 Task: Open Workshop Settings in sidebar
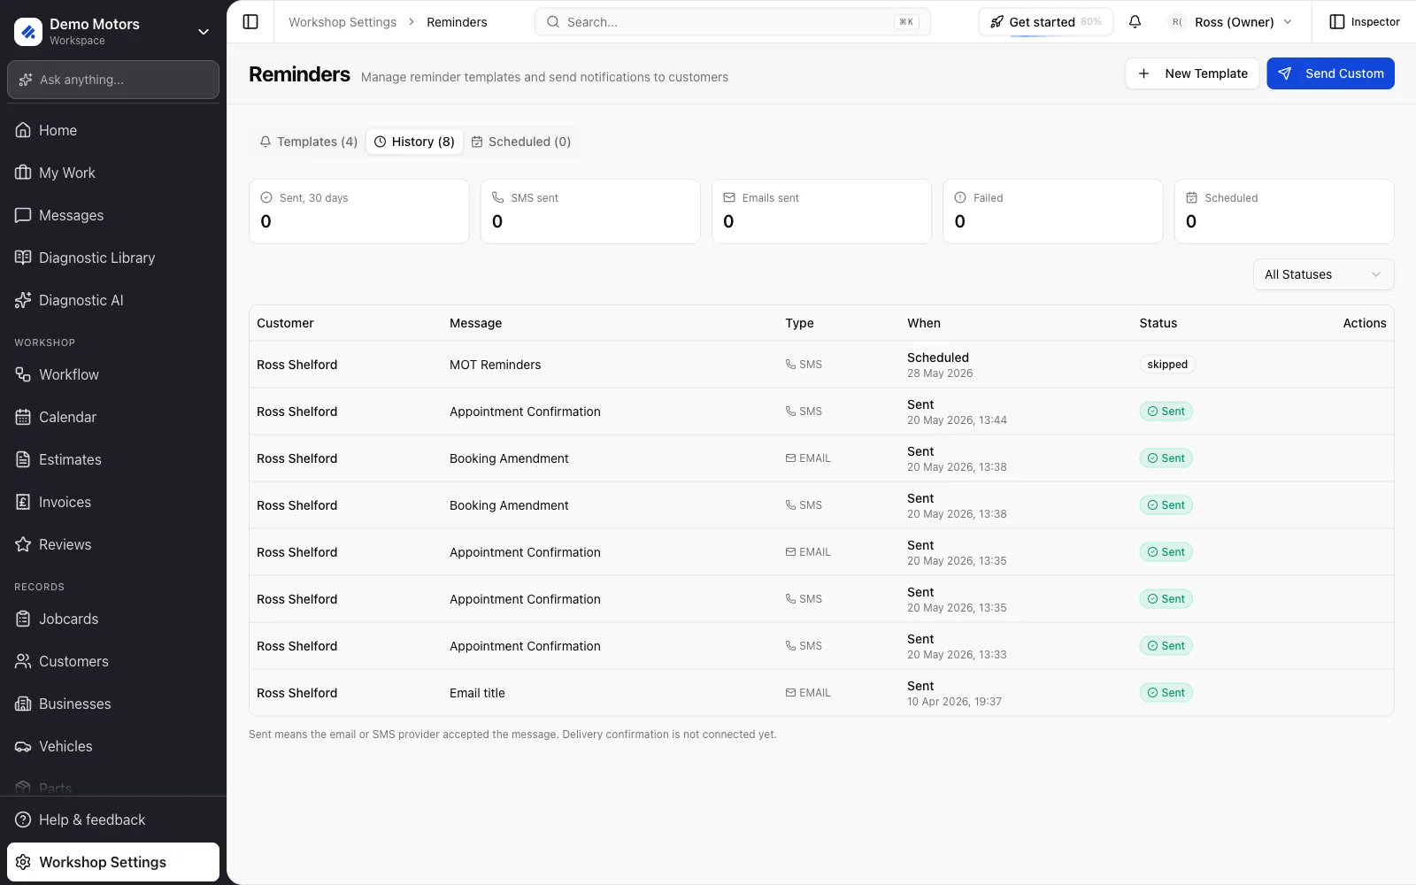113,862
